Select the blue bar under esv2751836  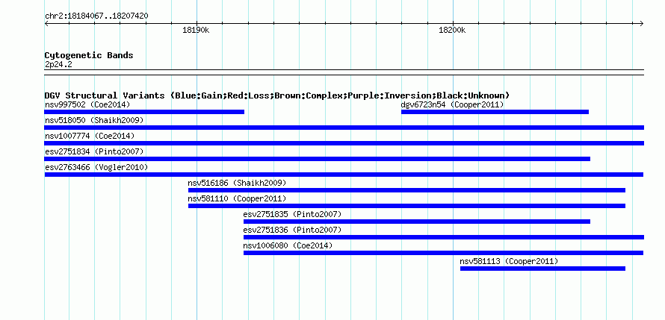coord(444,237)
